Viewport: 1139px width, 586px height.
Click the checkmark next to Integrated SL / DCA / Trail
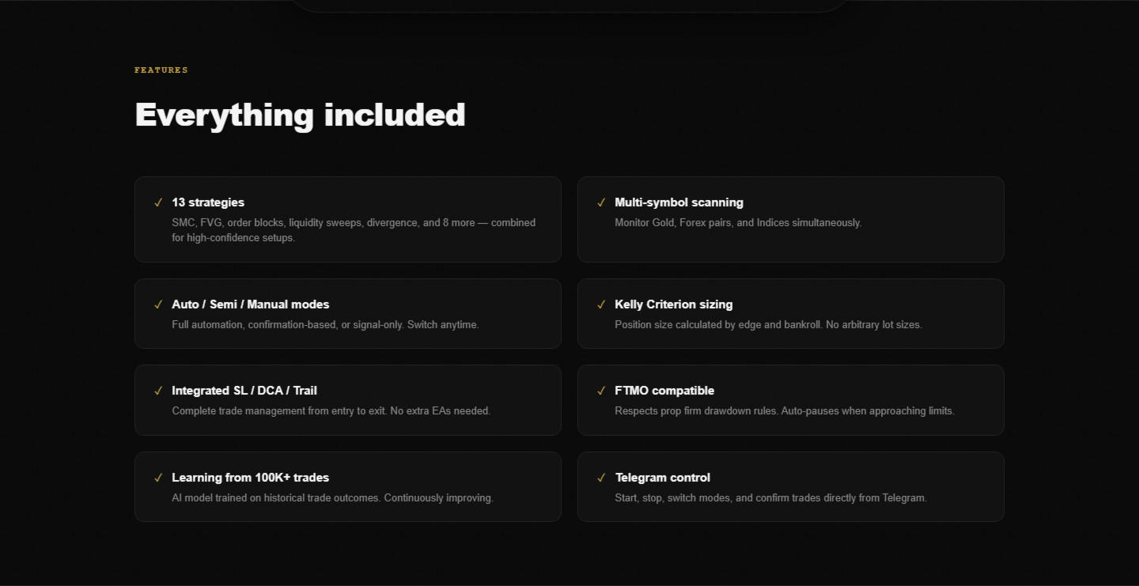(158, 391)
